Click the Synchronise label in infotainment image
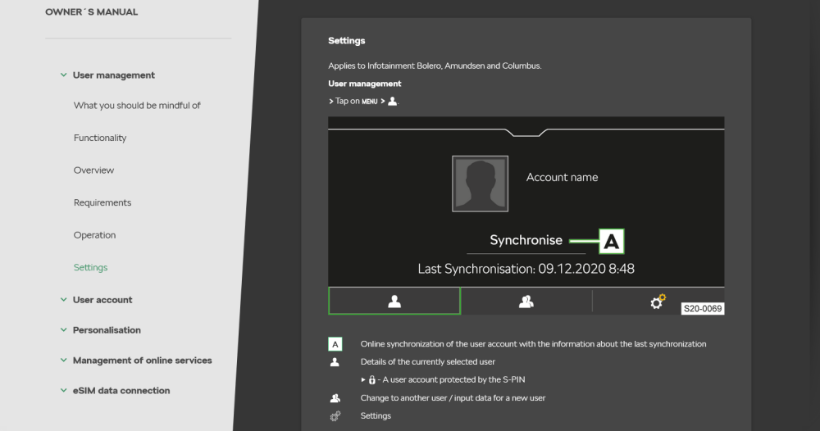Screen dimensions: 820x431 pyautogui.click(x=526, y=240)
